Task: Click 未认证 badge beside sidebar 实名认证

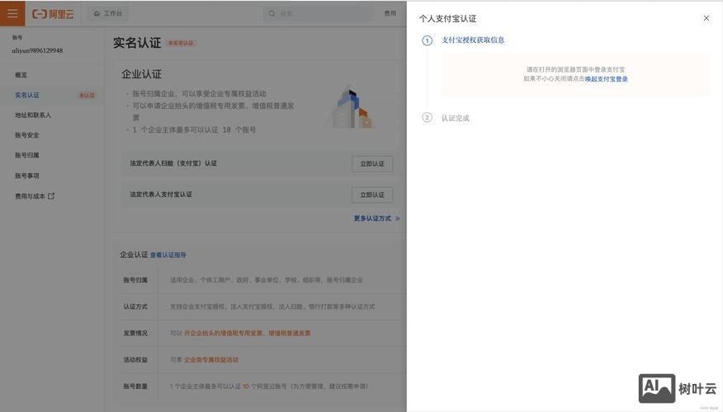Action: point(87,96)
